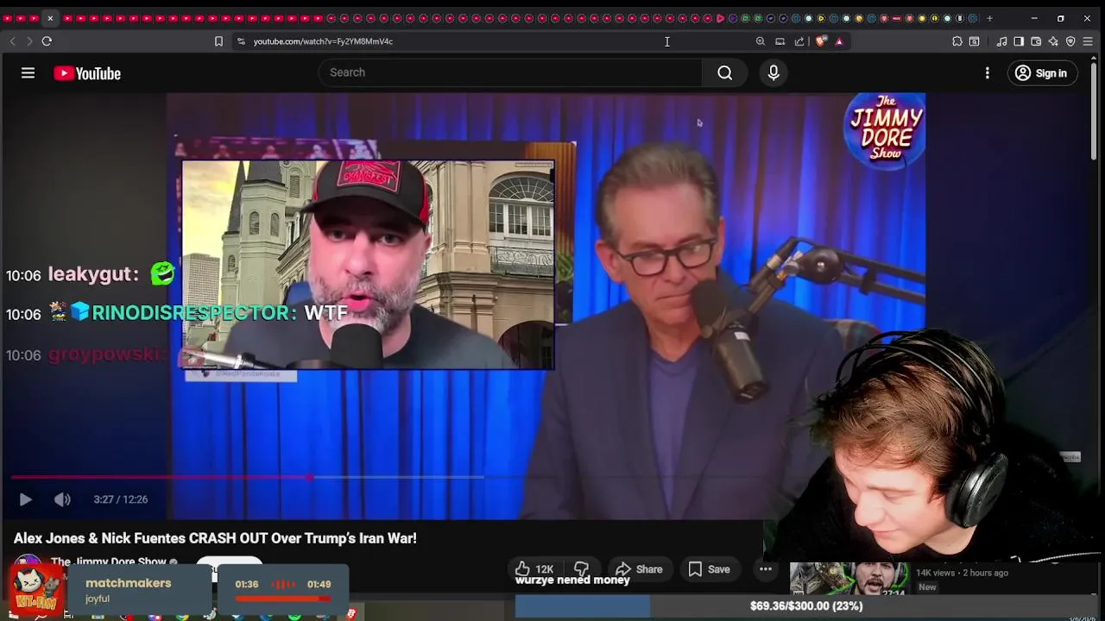Toggle the browser sidebar panel

click(1019, 41)
